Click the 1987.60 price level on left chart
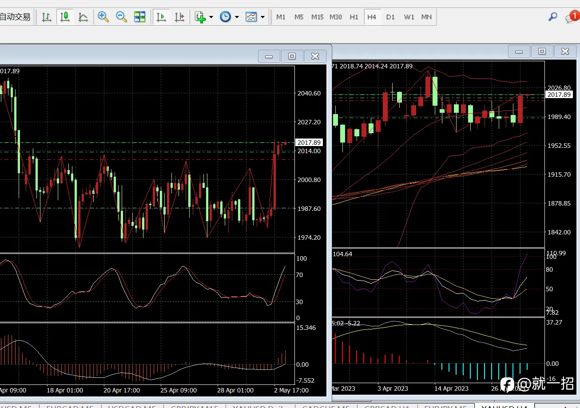 (x=309, y=209)
